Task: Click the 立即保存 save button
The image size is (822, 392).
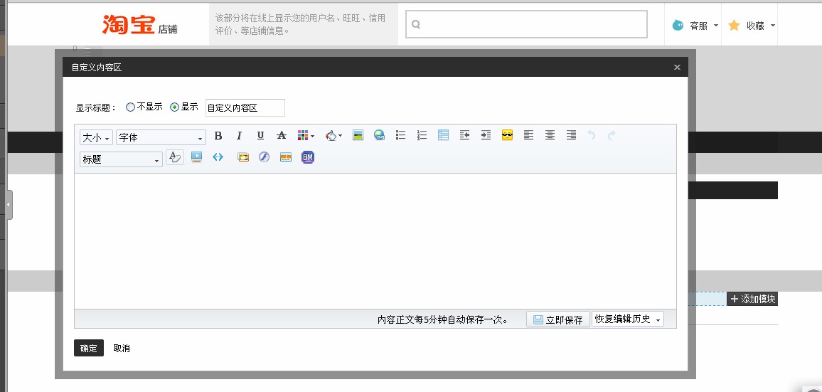Action: point(557,319)
